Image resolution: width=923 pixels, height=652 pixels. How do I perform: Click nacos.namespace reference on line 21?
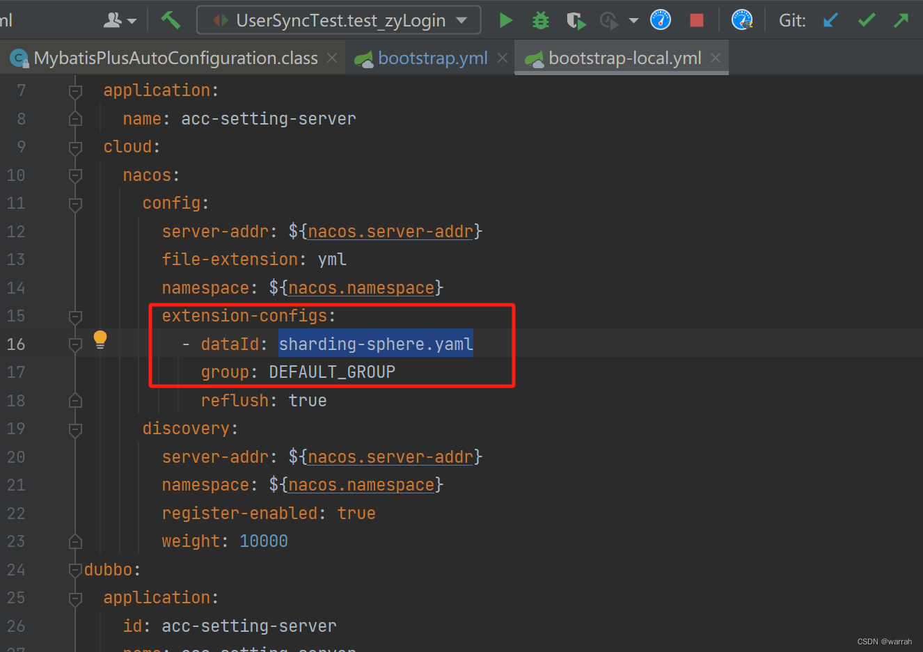[x=361, y=484]
